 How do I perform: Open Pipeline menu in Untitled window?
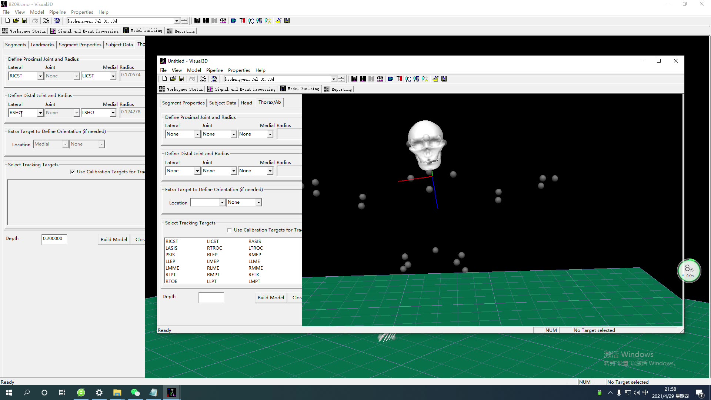[x=214, y=70]
